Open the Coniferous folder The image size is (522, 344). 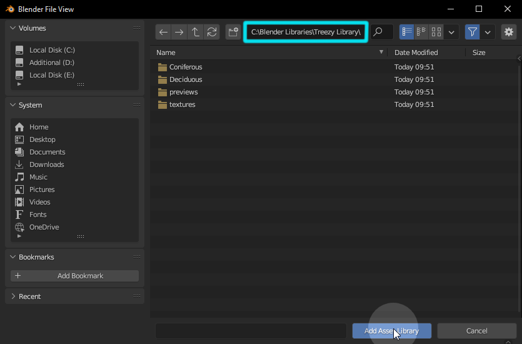[x=185, y=67]
